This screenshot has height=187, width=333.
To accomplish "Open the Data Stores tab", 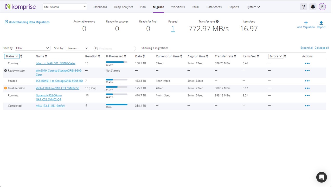I will click(214, 7).
